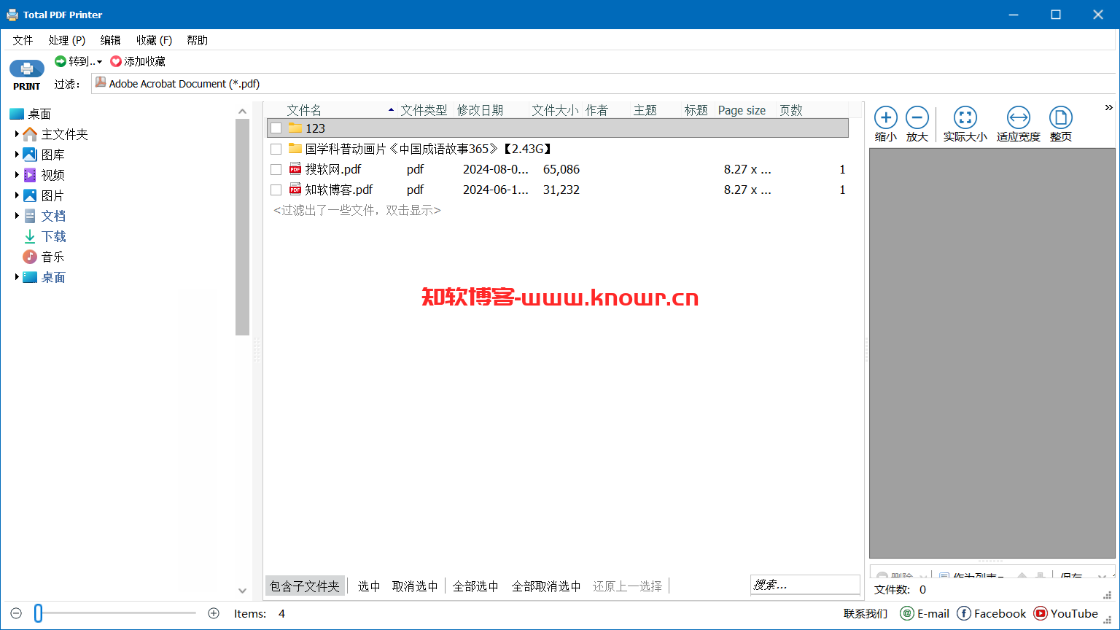Viewport: 1120px width, 630px height.
Task: Expand the 文档 tree node
Action: coord(17,216)
